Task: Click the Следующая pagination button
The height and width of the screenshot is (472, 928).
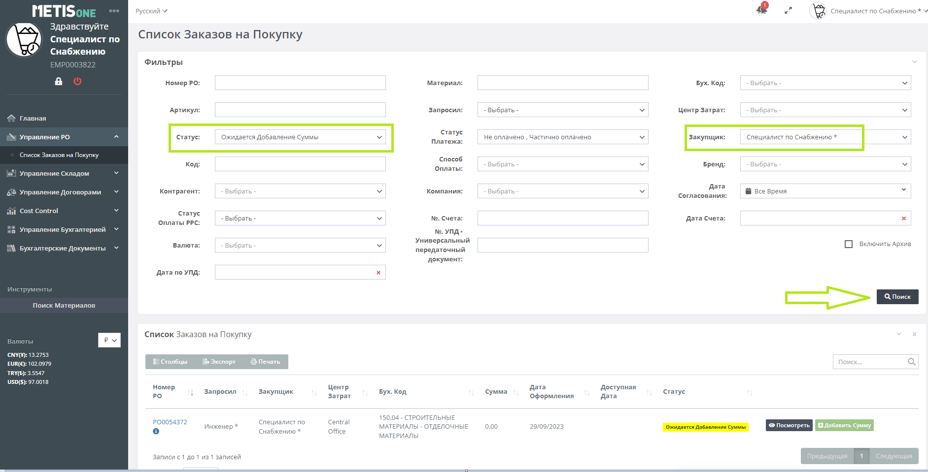Action: tap(894, 456)
